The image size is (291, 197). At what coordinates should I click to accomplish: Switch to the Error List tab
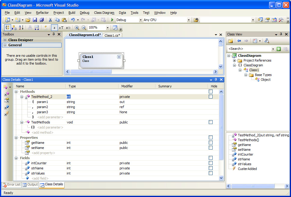tap(11, 185)
